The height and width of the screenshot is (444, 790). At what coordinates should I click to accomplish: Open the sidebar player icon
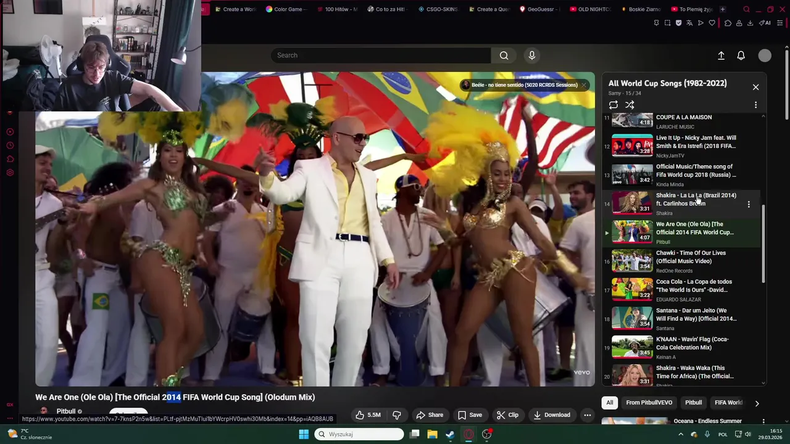tap(10, 132)
